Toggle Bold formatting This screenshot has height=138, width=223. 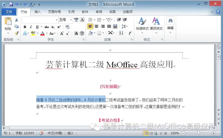click(25, 27)
